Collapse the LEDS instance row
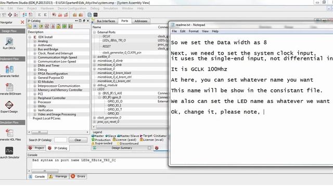This screenshot has height=187, width=333. coord(95,89)
